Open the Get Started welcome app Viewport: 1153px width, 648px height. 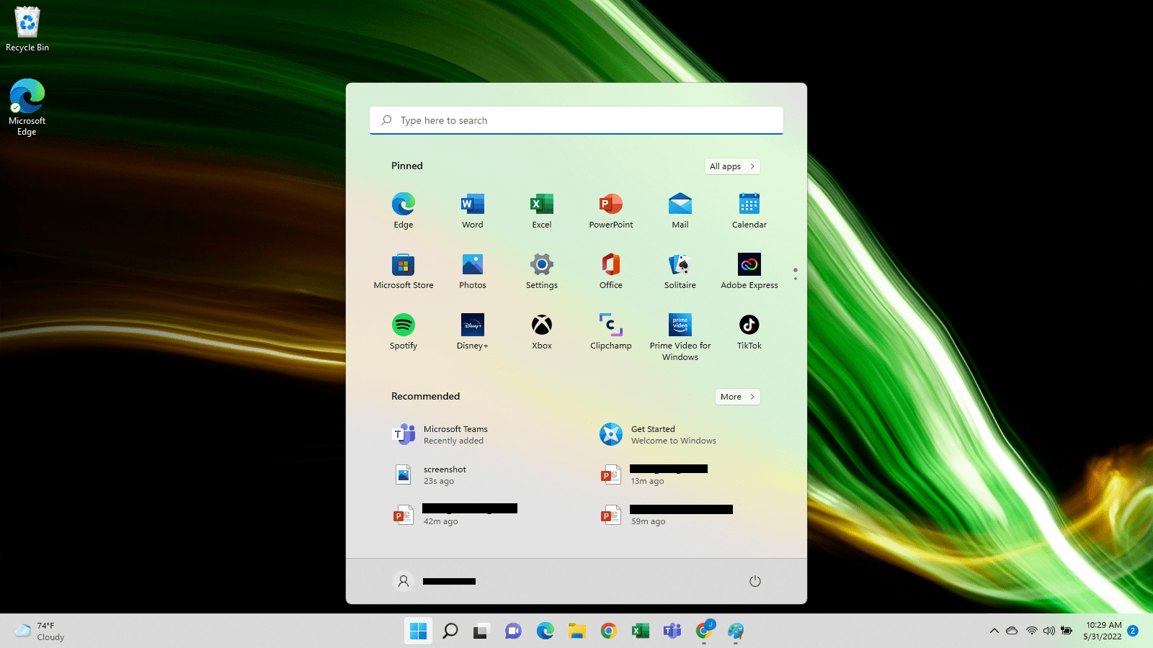[x=658, y=434]
